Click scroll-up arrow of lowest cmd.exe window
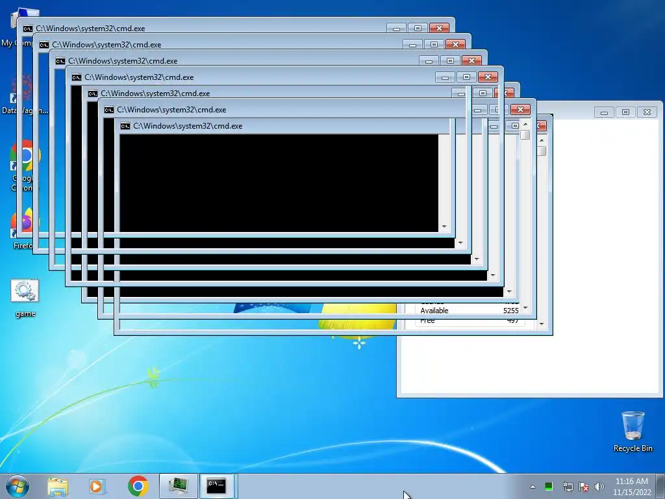The height and width of the screenshot is (499, 665). point(542,140)
